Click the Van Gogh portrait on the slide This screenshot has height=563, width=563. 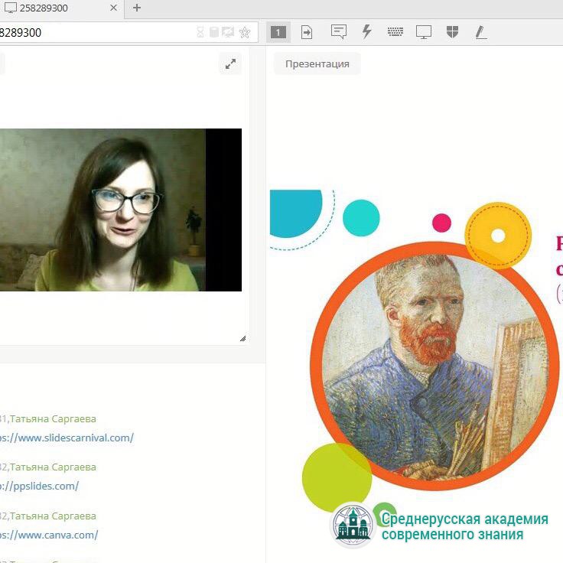pos(434,366)
